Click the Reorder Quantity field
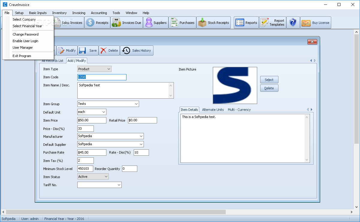The width and height of the screenshot is (360, 222). click(x=129, y=169)
